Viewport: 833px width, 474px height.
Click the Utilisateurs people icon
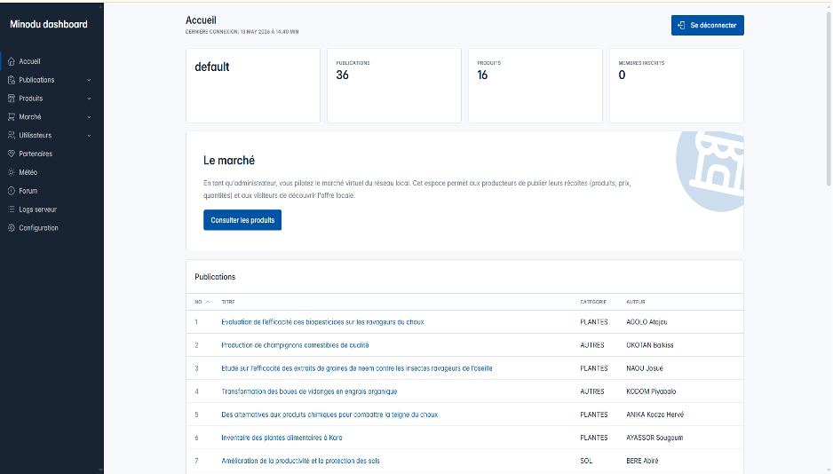[x=12, y=135]
